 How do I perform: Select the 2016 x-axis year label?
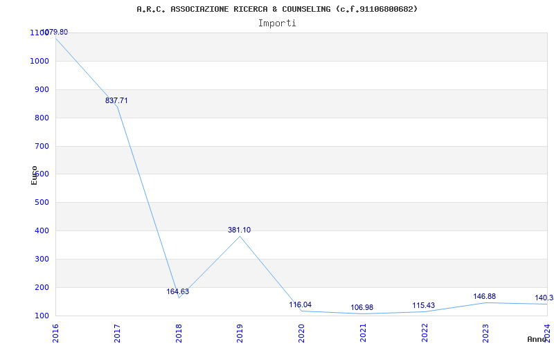(x=56, y=334)
